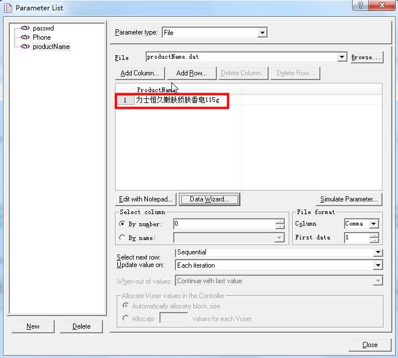Open the Update value on dropdown

pyautogui.click(x=378, y=265)
